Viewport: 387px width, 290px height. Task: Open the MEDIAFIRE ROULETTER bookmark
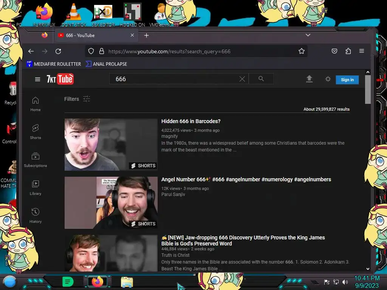(54, 64)
